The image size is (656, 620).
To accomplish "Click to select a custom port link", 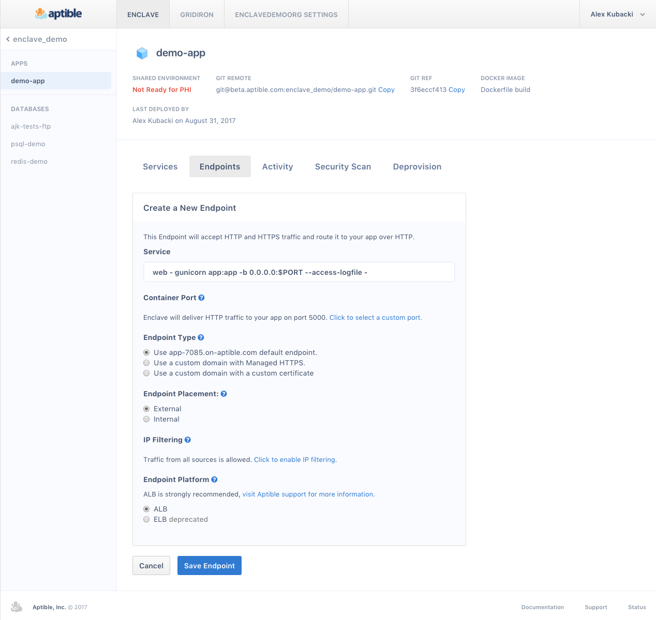I will click(x=376, y=318).
